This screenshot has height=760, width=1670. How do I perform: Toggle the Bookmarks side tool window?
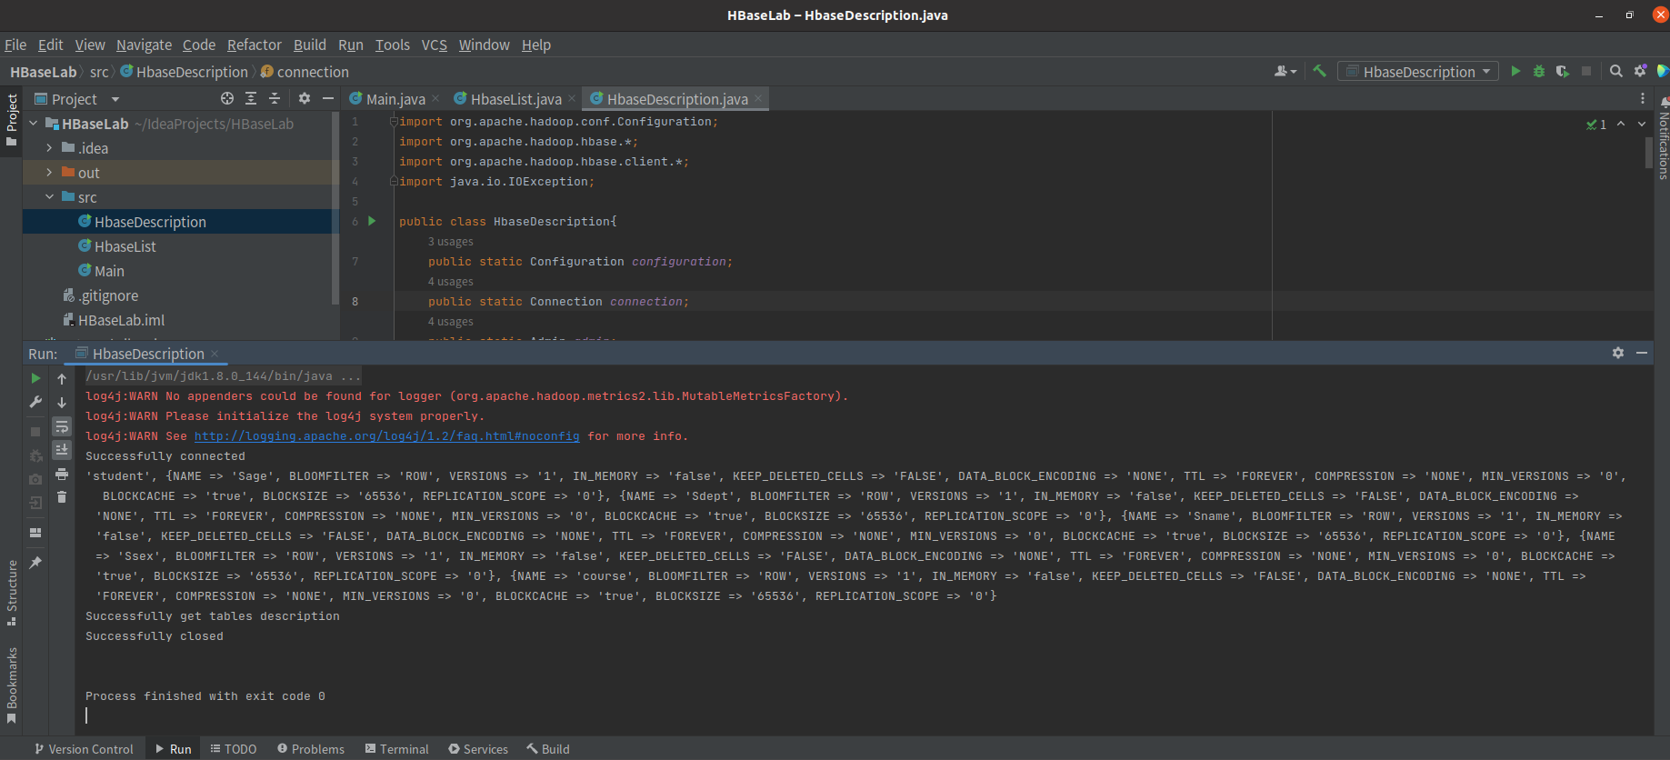(12, 685)
